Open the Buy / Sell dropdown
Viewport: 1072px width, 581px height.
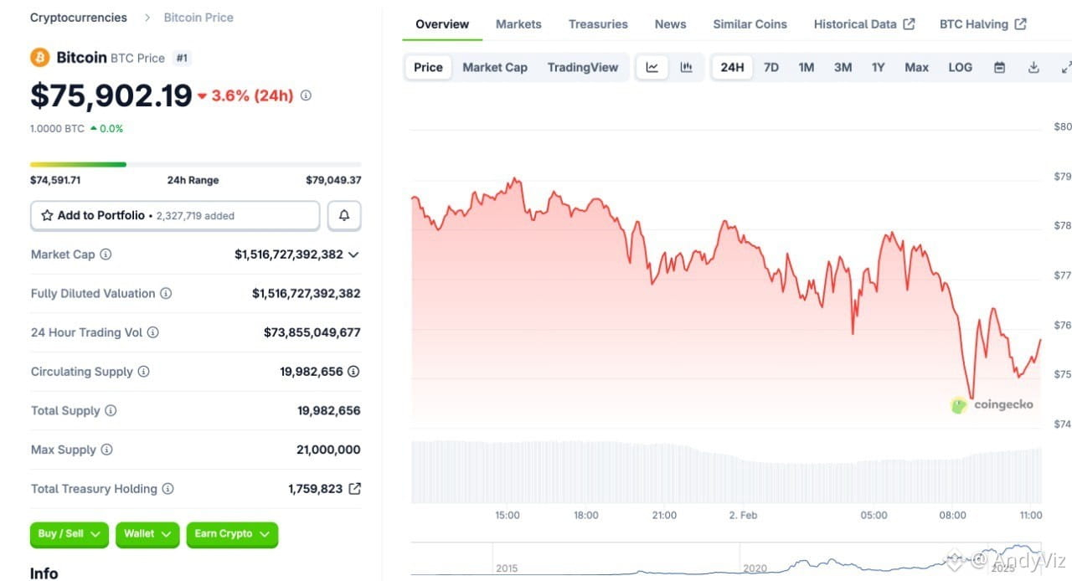pos(69,534)
